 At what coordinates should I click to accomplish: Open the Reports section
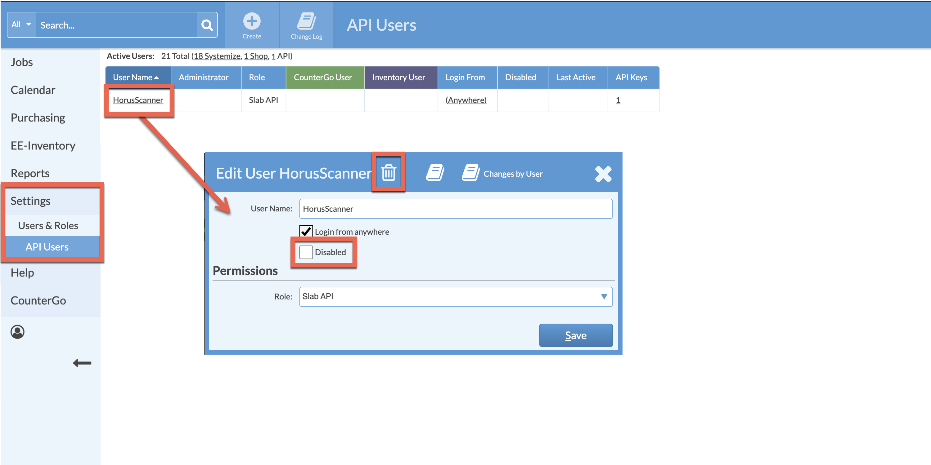click(30, 173)
